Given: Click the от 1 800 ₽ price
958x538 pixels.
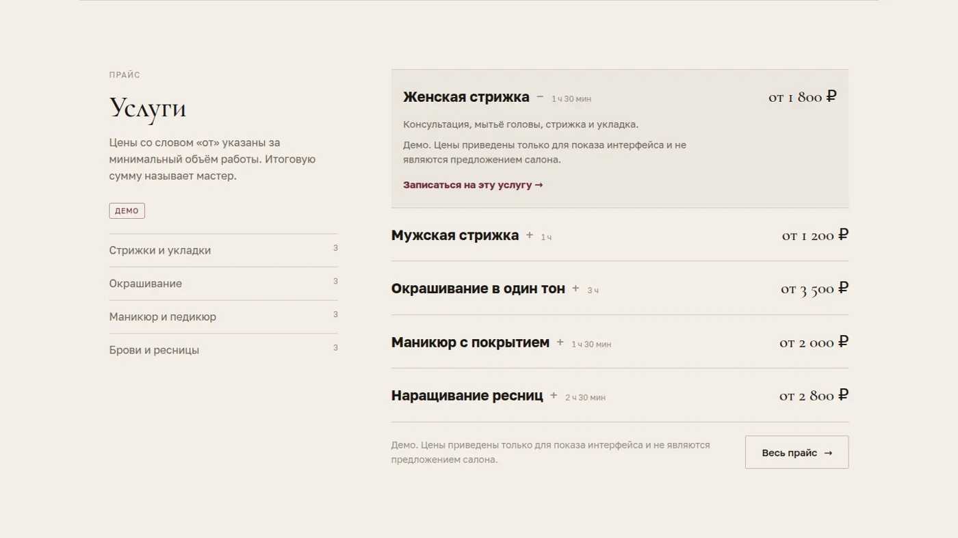Looking at the screenshot, I should coord(802,97).
